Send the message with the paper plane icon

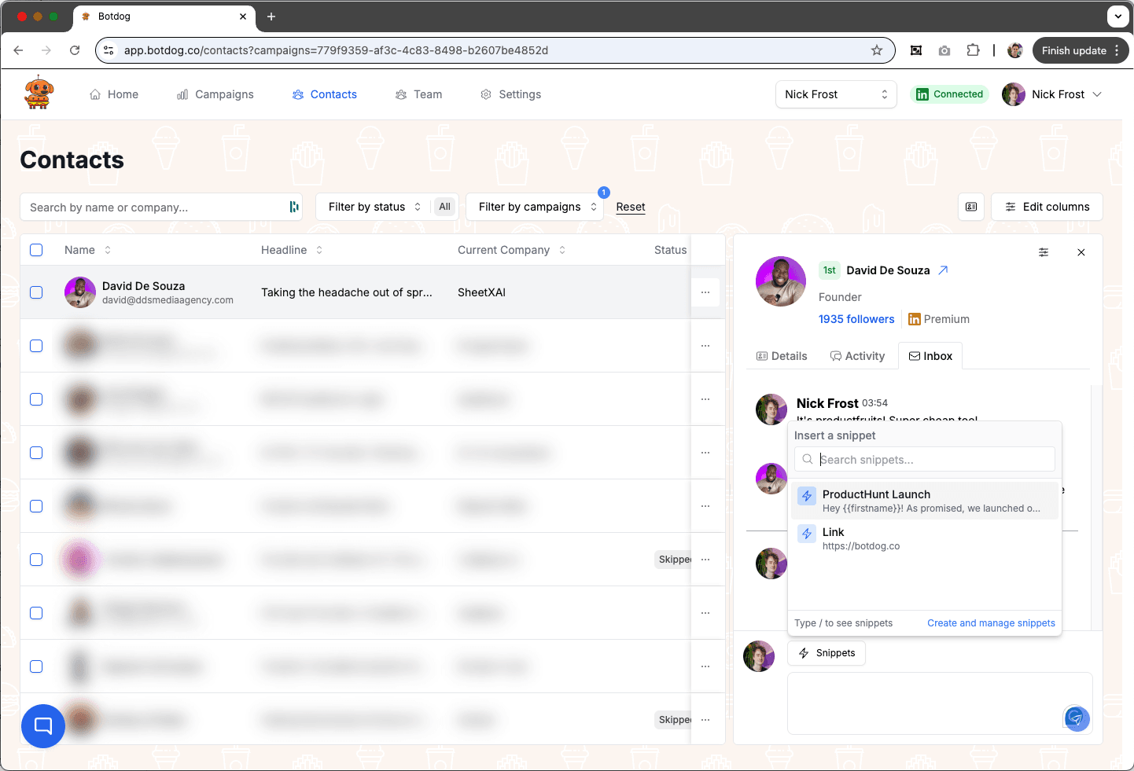pyautogui.click(x=1077, y=718)
